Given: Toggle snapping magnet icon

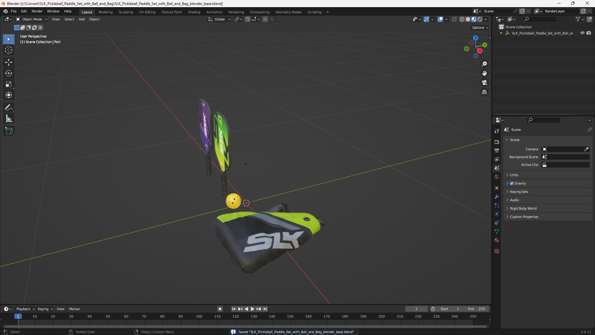Looking at the screenshot, I should click(x=248, y=19).
